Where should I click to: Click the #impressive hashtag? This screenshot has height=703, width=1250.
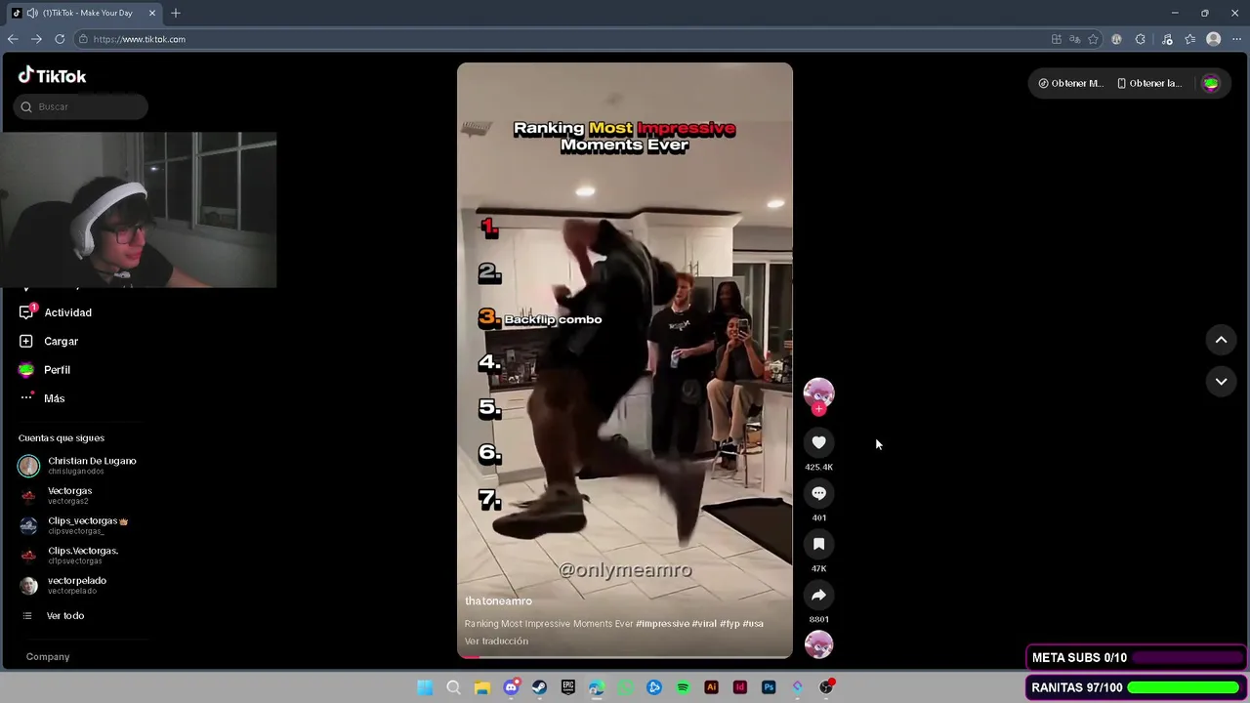click(x=662, y=623)
